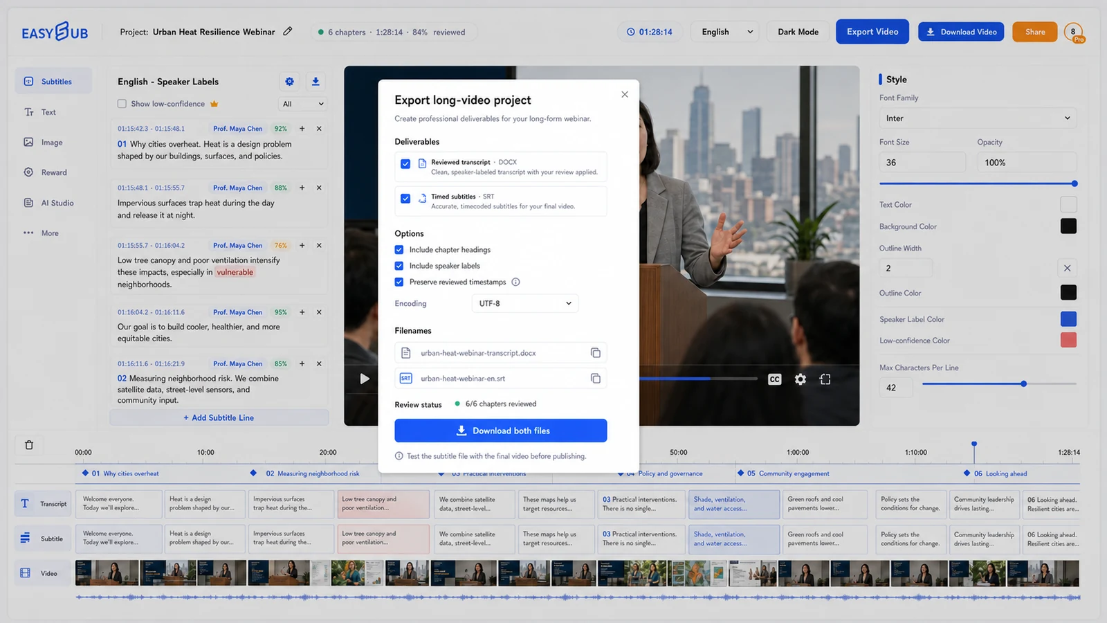Pick the Outline Color swatch

1068,293
